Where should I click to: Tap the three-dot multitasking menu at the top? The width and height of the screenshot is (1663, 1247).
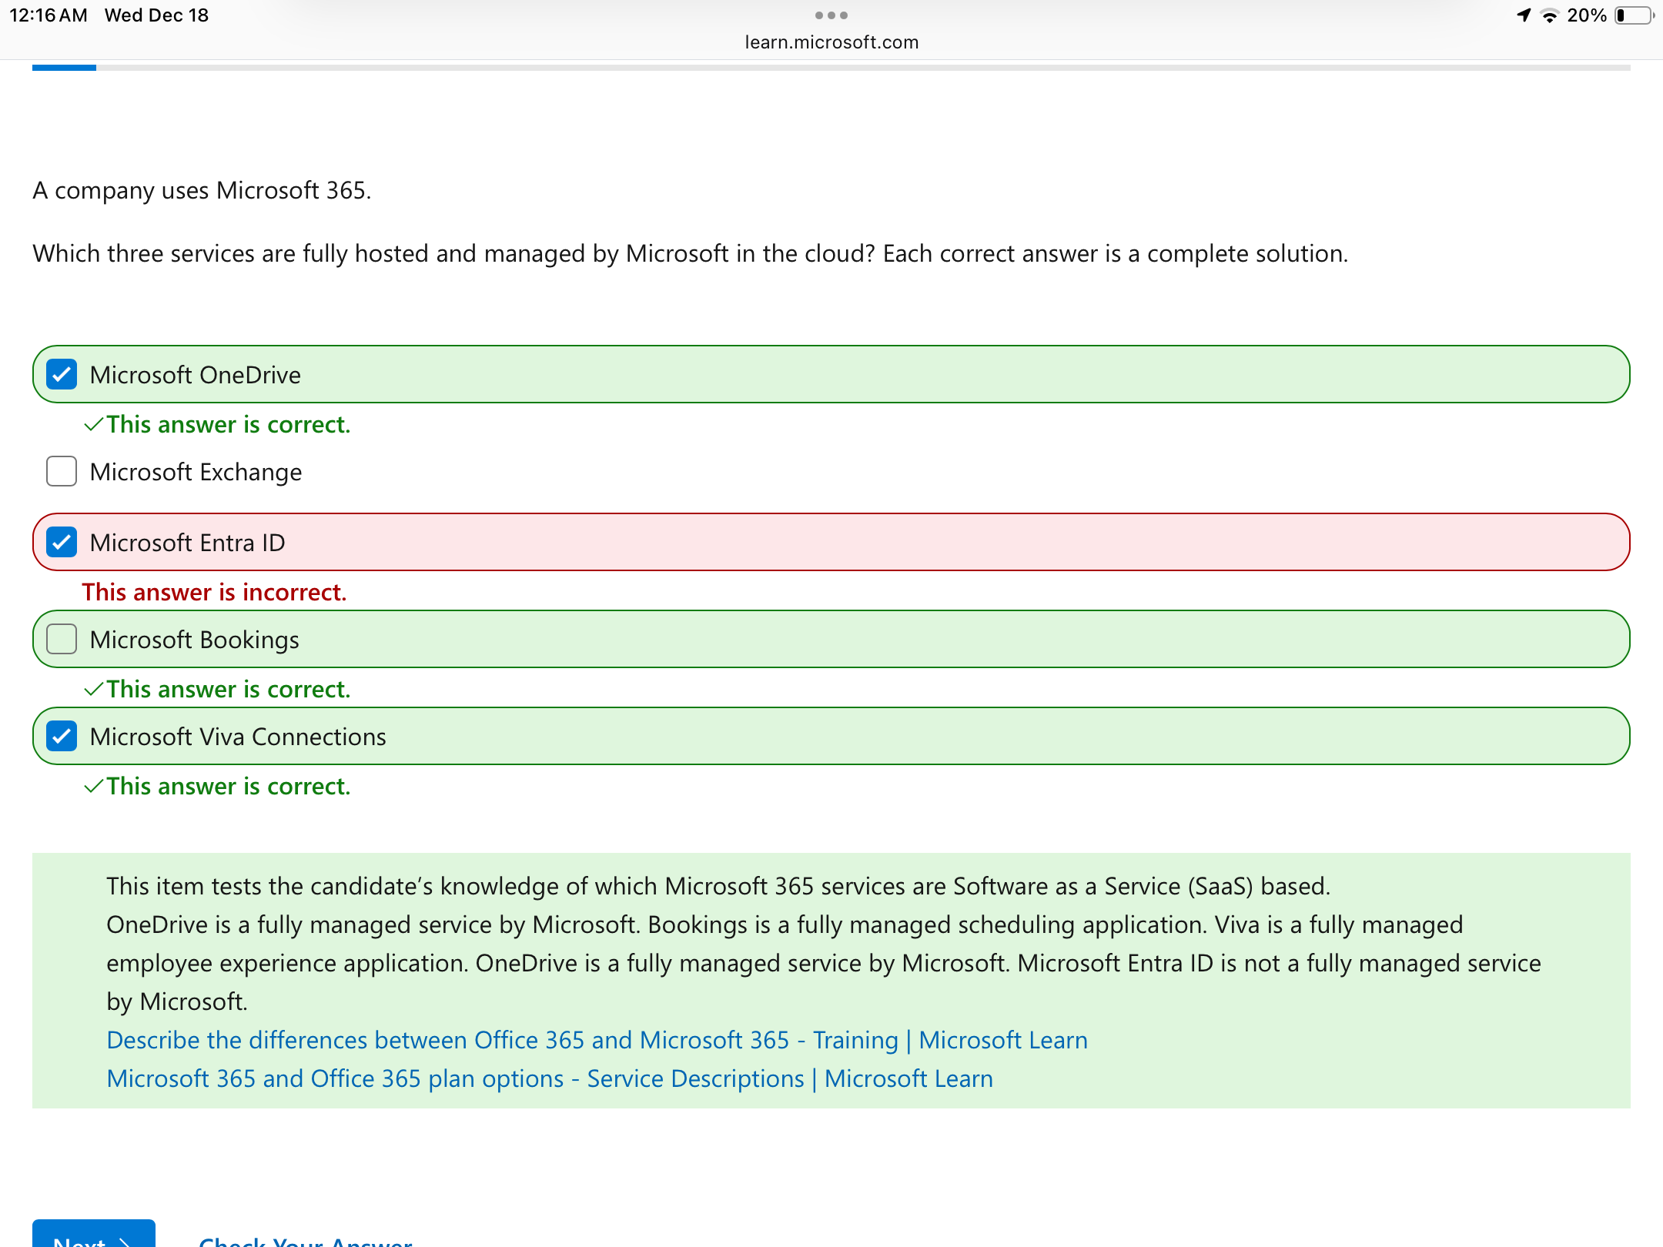click(831, 15)
